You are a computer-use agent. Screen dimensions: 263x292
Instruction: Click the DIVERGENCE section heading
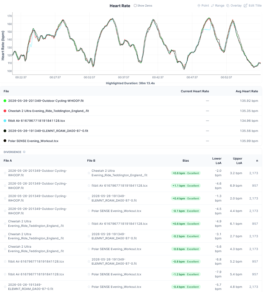(12, 152)
